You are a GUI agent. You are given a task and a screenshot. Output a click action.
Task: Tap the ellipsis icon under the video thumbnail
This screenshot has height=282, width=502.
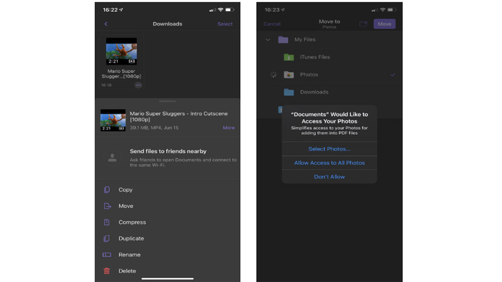(x=138, y=85)
